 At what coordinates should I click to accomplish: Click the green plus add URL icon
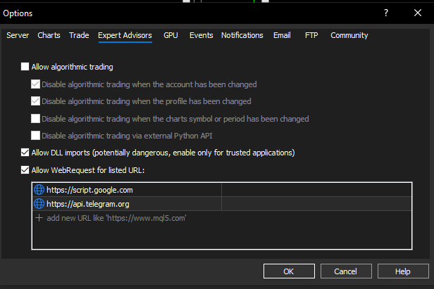coord(39,218)
